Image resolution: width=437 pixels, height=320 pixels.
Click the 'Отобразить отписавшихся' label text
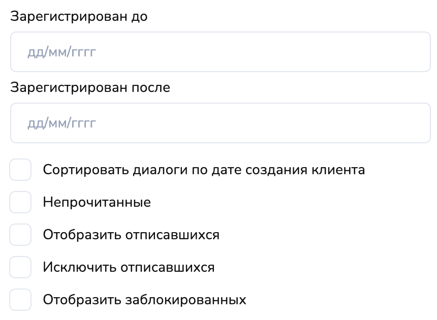(x=131, y=235)
